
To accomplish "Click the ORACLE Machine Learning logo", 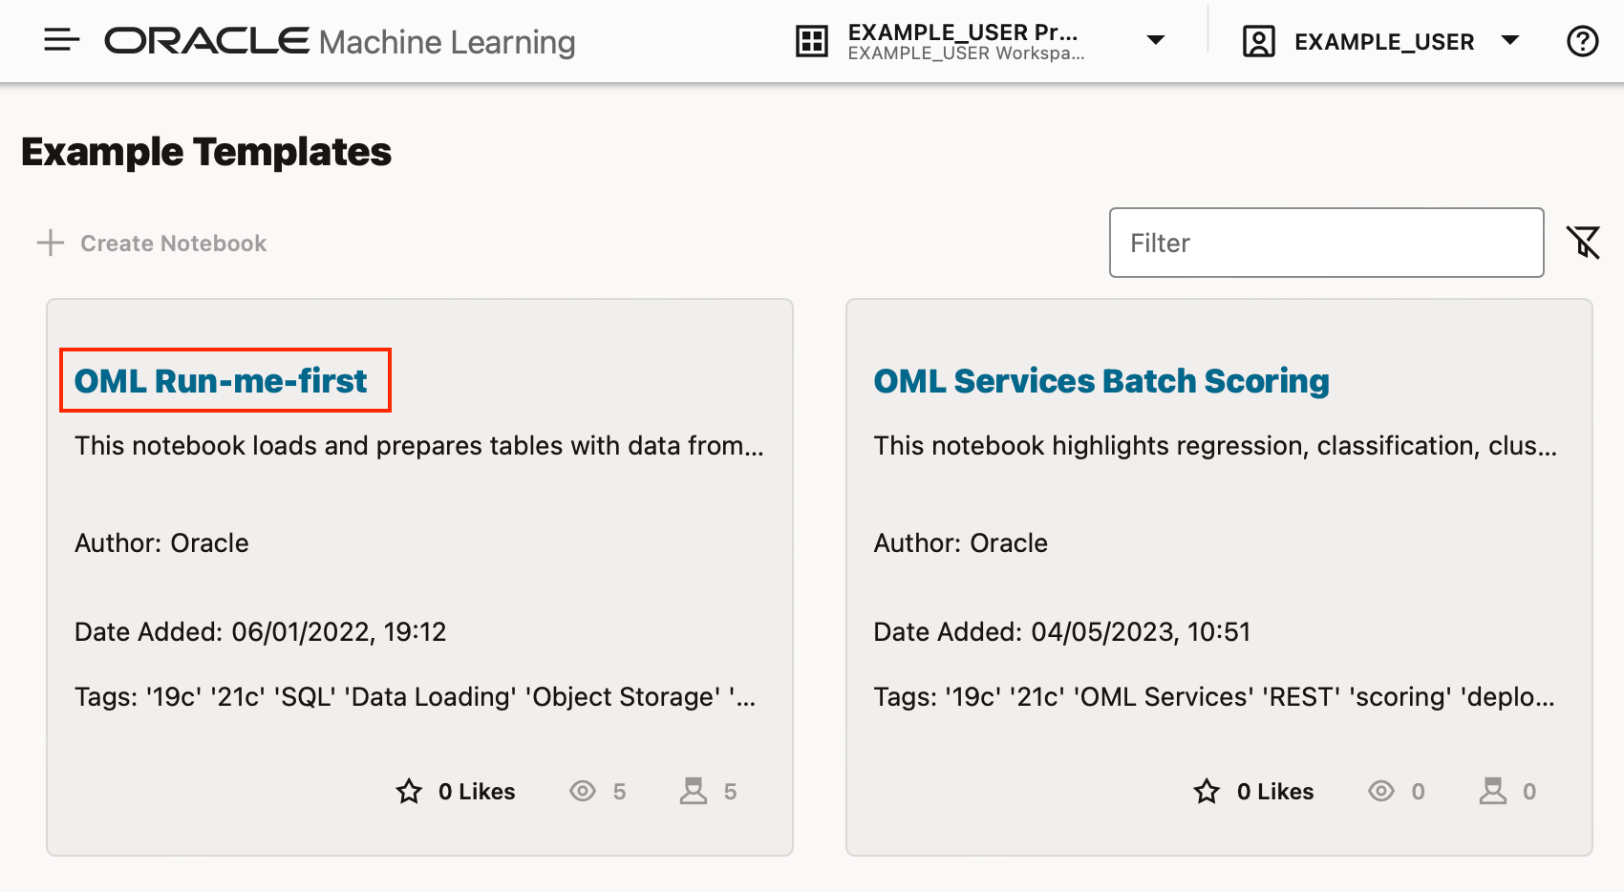I will (340, 41).
